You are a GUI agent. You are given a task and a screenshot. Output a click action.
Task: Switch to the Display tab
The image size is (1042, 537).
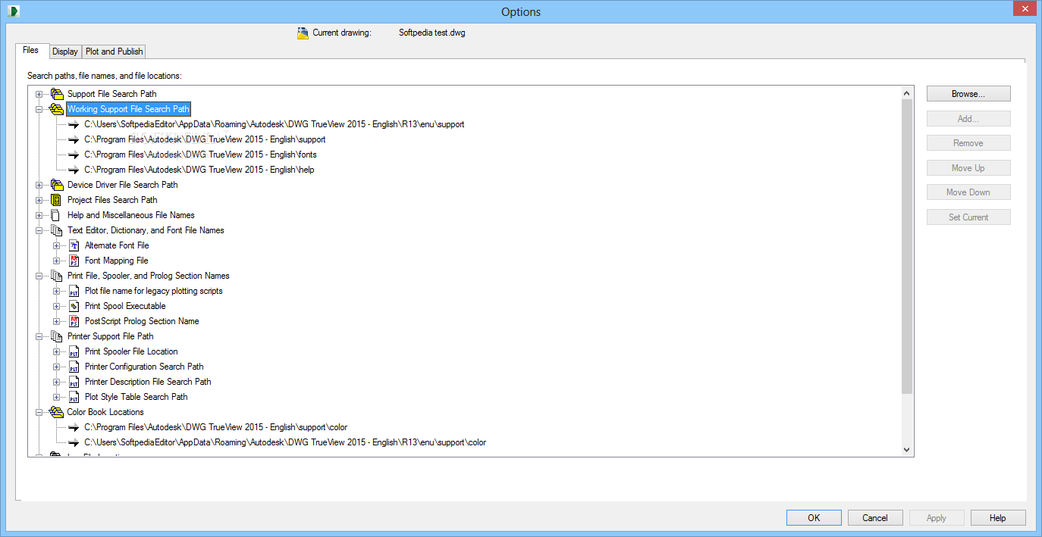point(65,52)
